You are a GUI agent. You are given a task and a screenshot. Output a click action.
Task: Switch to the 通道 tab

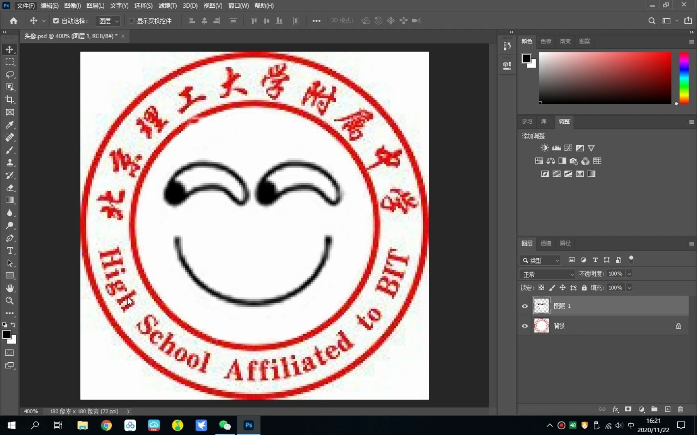pos(546,243)
